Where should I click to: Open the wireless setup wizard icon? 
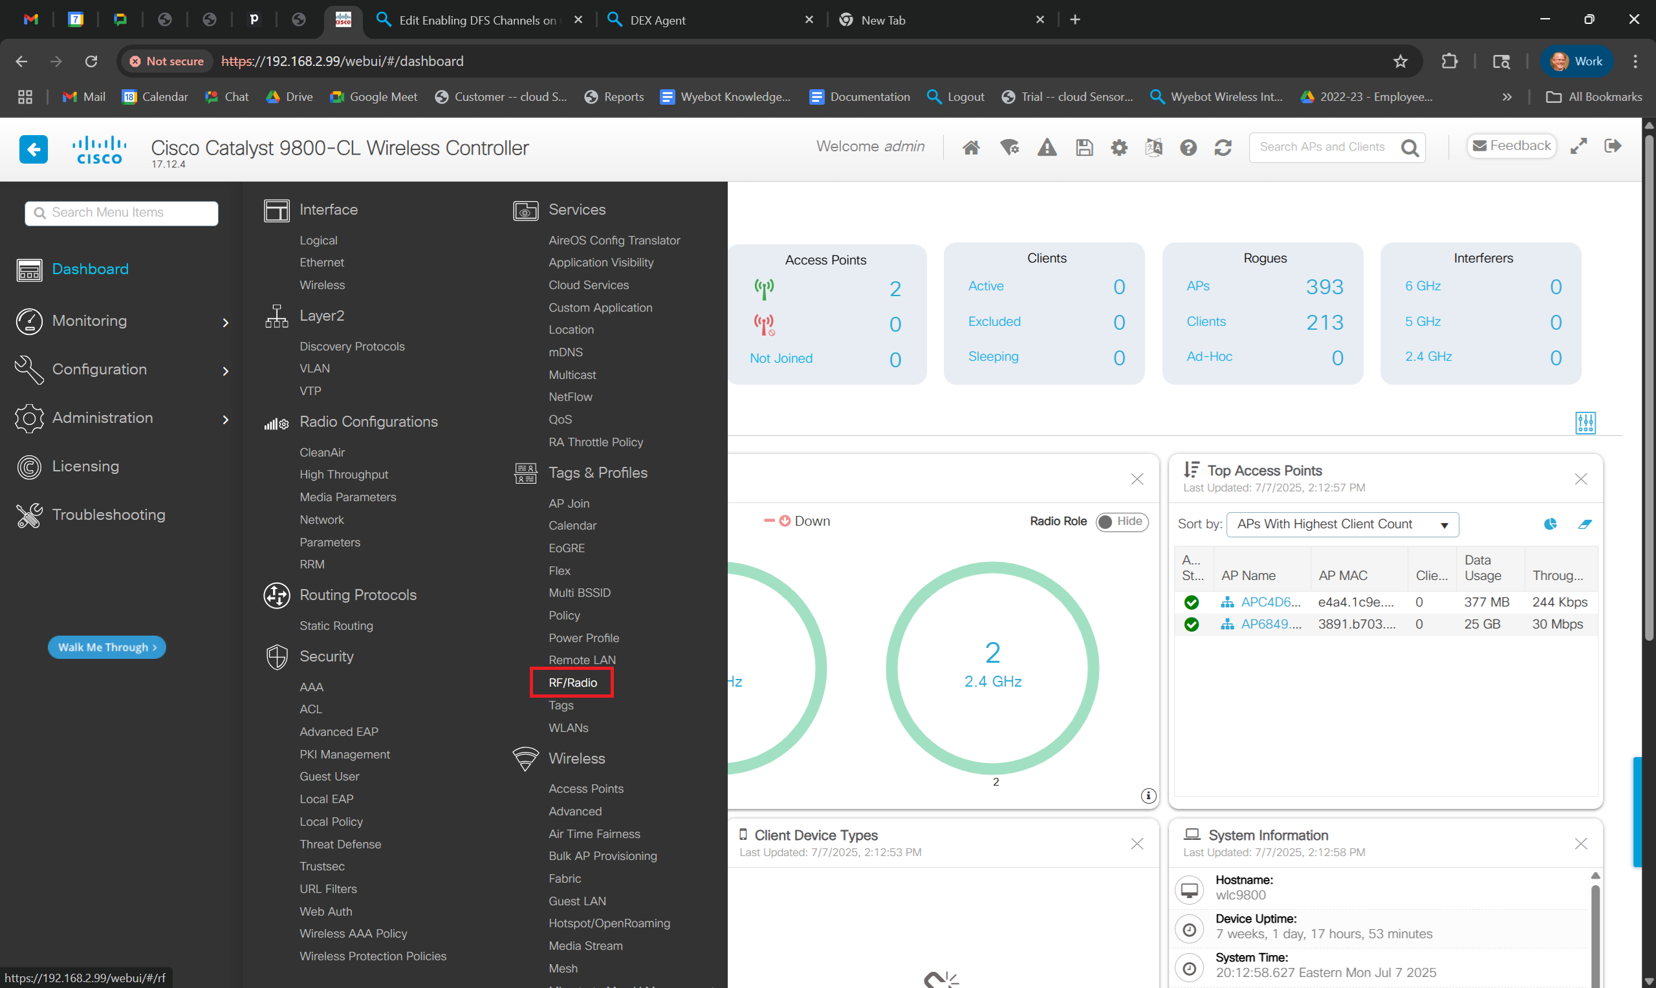point(1009,147)
